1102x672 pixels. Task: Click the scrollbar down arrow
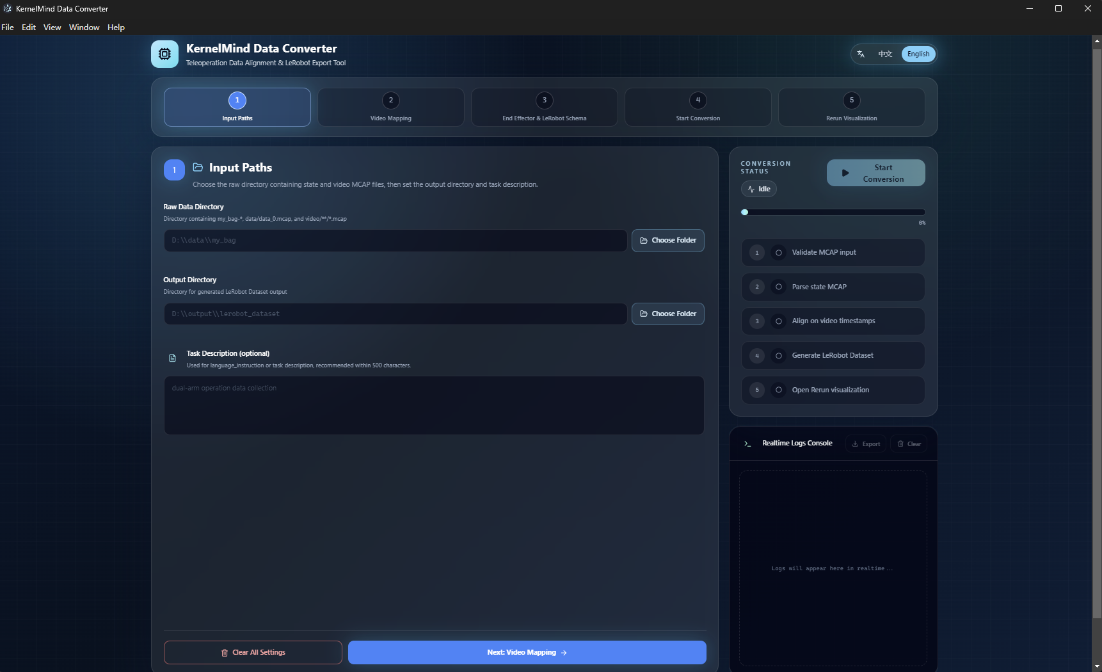(1097, 666)
